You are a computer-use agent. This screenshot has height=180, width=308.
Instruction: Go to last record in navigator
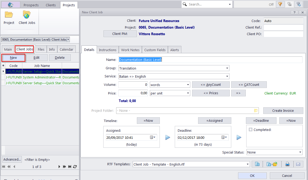coord(70,167)
